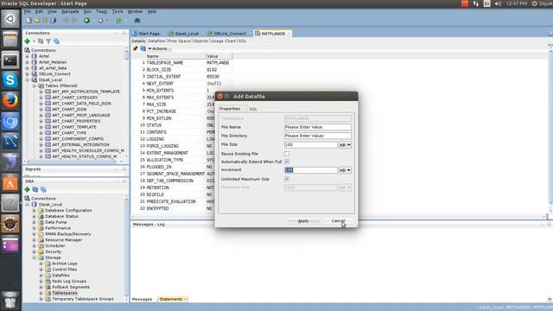The image size is (553, 311).
Task: Click the binoculars Find DB Object icon
Action: point(137,21)
